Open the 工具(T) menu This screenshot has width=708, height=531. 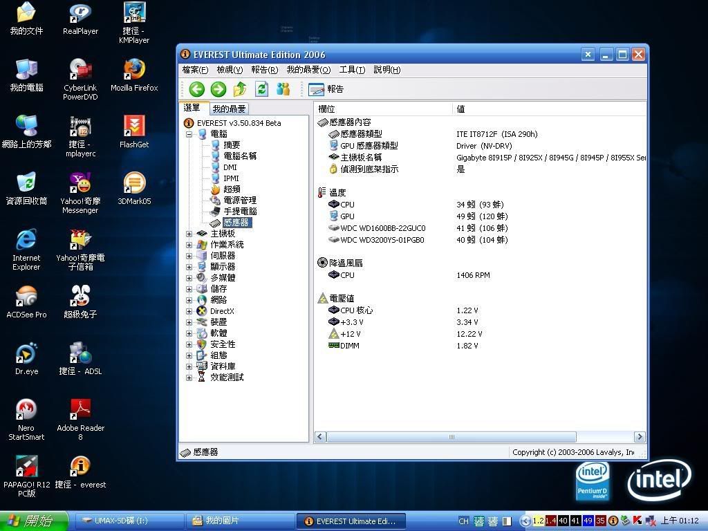(352, 70)
